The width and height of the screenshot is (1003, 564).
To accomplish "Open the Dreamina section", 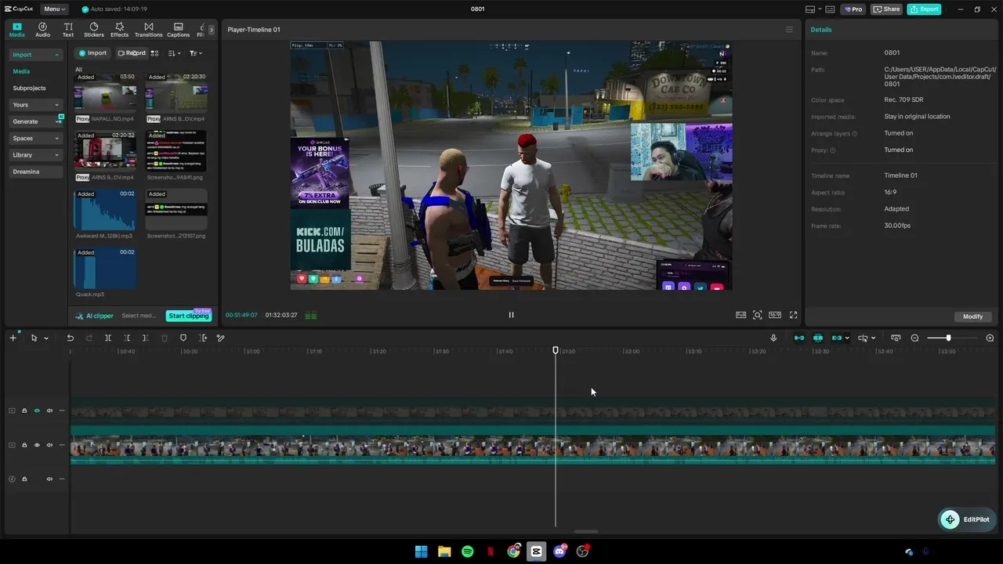I will click(35, 172).
